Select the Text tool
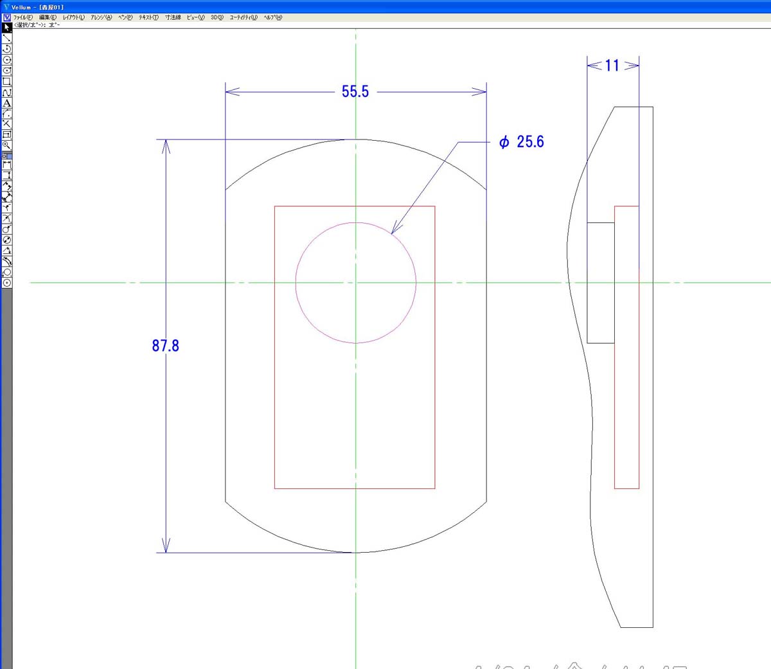Image resolution: width=771 pixels, height=669 pixels. [x=6, y=103]
